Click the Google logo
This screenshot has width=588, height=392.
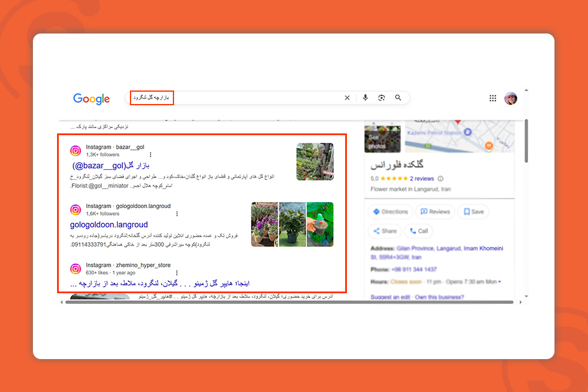tap(92, 99)
